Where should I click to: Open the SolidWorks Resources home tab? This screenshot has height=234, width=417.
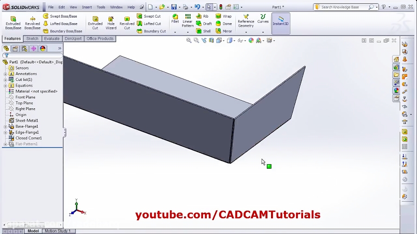[396, 59]
